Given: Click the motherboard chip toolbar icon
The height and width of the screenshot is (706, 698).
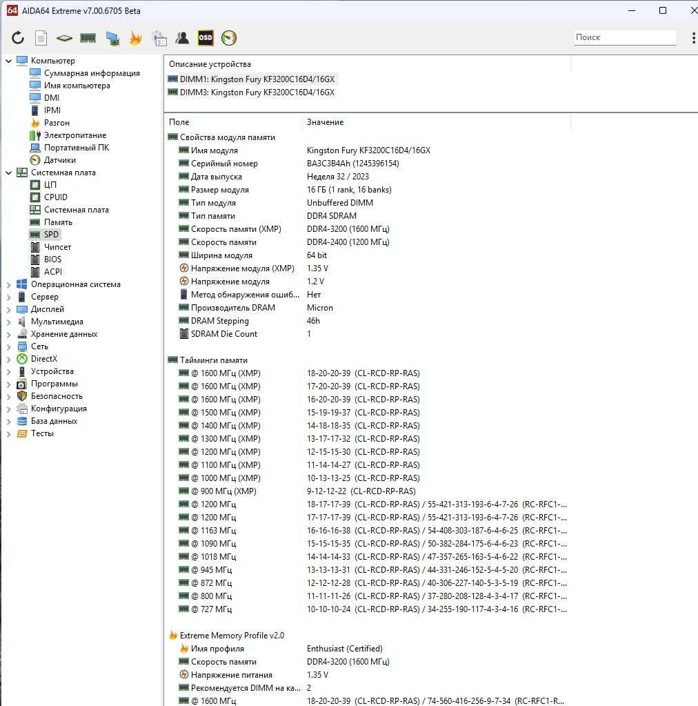Looking at the screenshot, I should pyautogui.click(x=64, y=38).
